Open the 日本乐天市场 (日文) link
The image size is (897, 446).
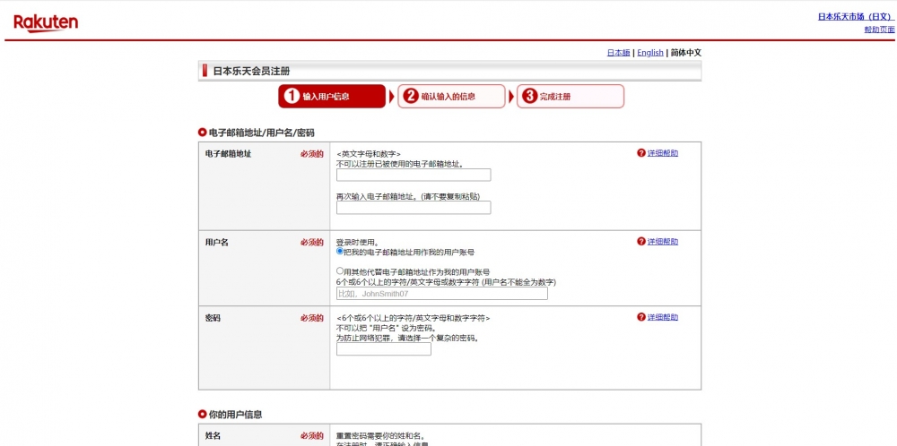[x=856, y=16]
